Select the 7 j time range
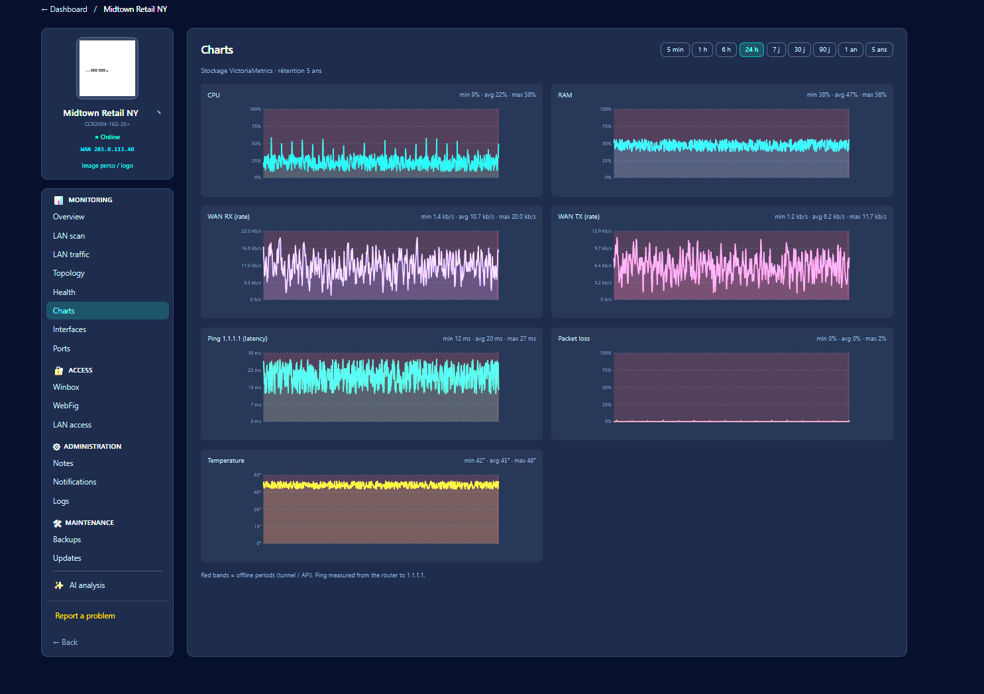This screenshot has width=984, height=694. [x=776, y=50]
